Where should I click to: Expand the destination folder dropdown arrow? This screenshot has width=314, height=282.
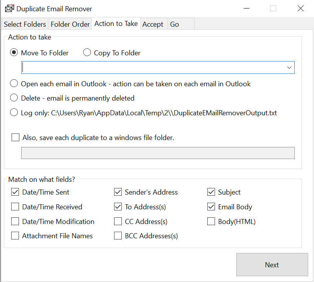(289, 68)
